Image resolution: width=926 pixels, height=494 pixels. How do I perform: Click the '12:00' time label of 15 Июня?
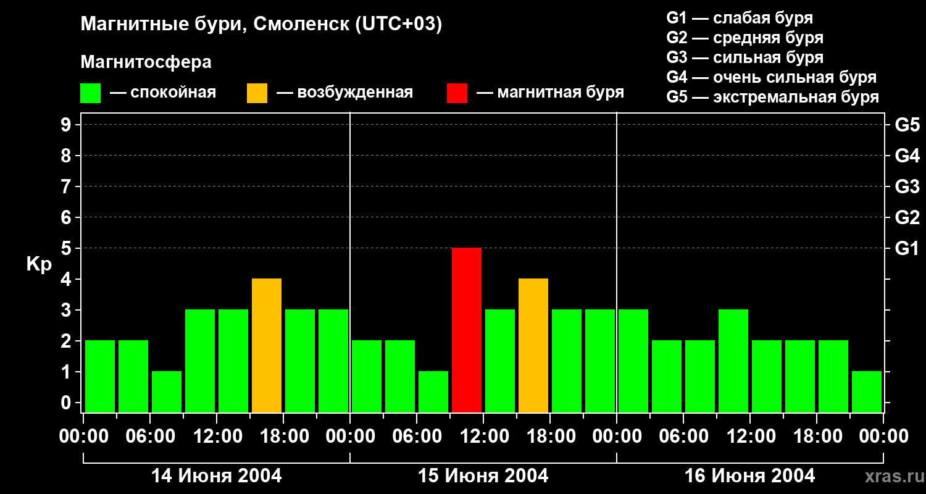483,437
